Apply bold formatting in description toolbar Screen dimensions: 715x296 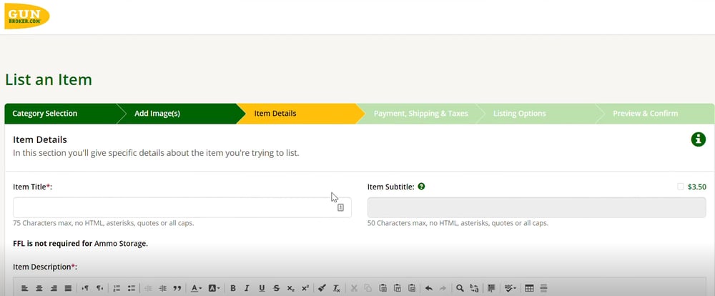(x=232, y=288)
